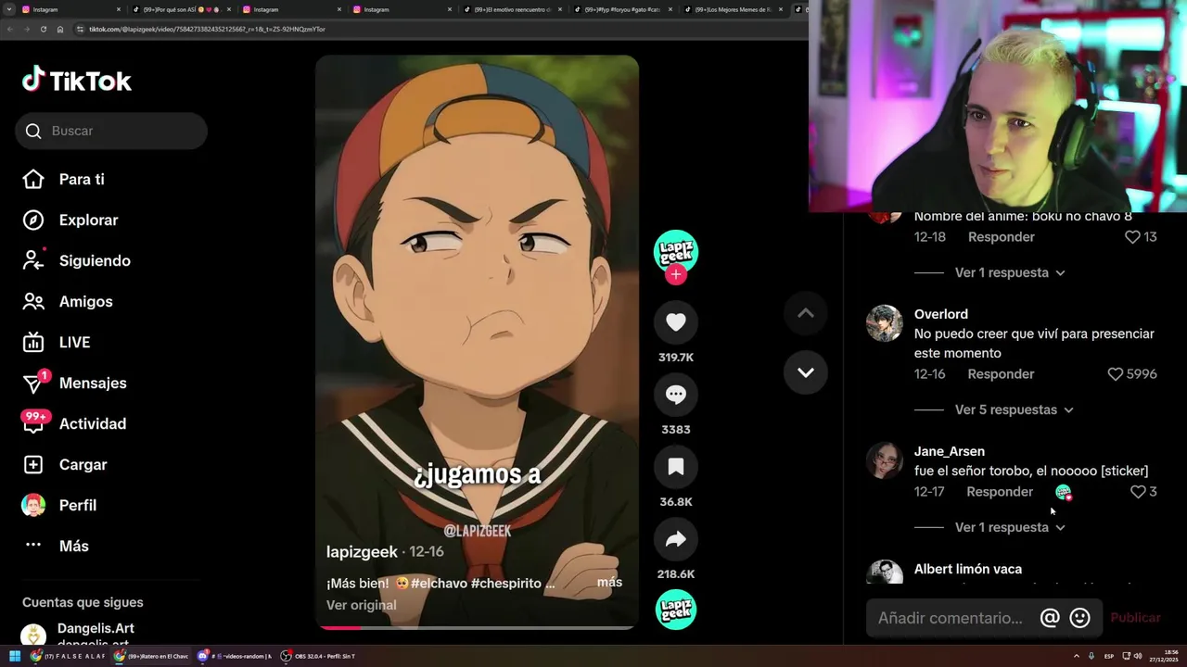
Task: Open the Explorar compass section
Action: [x=70, y=220]
